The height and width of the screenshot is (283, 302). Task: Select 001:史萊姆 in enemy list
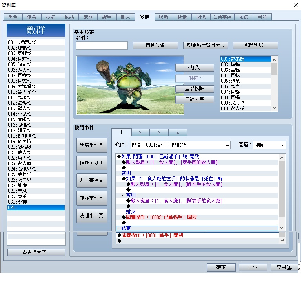click(x=246, y=59)
